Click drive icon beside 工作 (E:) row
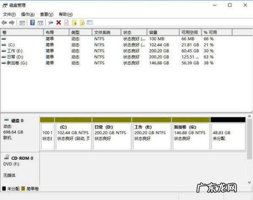This screenshot has height=200, width=253. 4,51
